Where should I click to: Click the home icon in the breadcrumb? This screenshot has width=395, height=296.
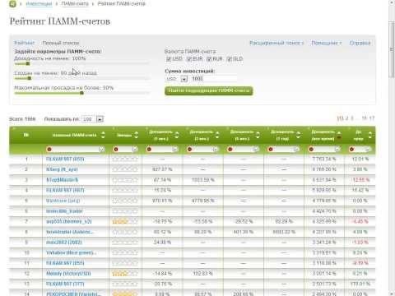pos(12,4)
